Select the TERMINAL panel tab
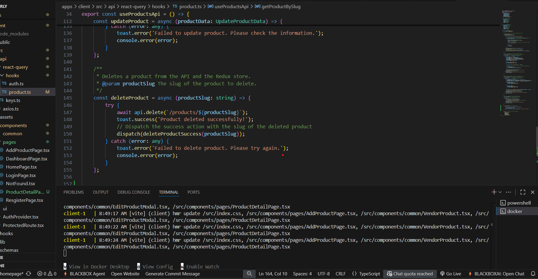This screenshot has height=279, width=538. (x=169, y=192)
